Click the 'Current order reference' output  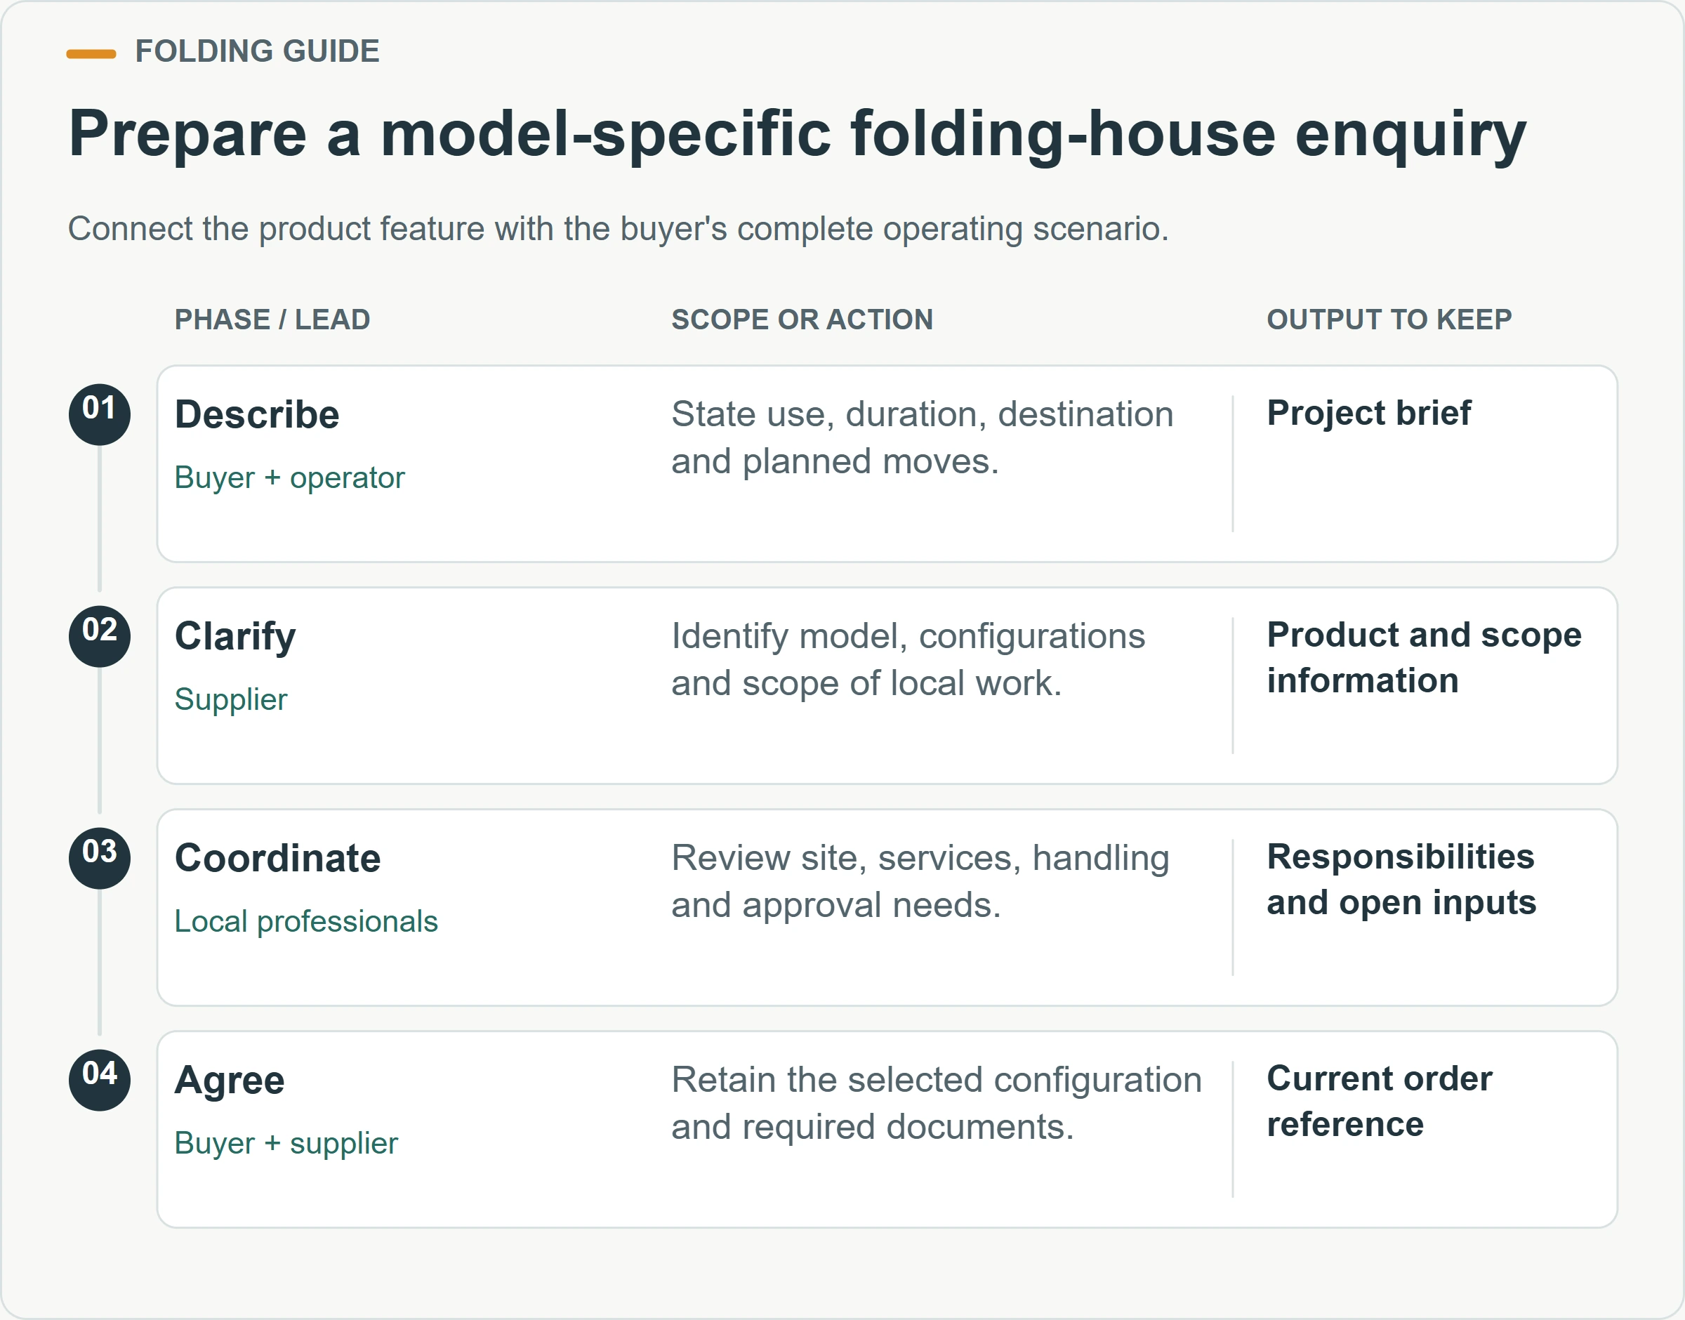[1380, 1102]
